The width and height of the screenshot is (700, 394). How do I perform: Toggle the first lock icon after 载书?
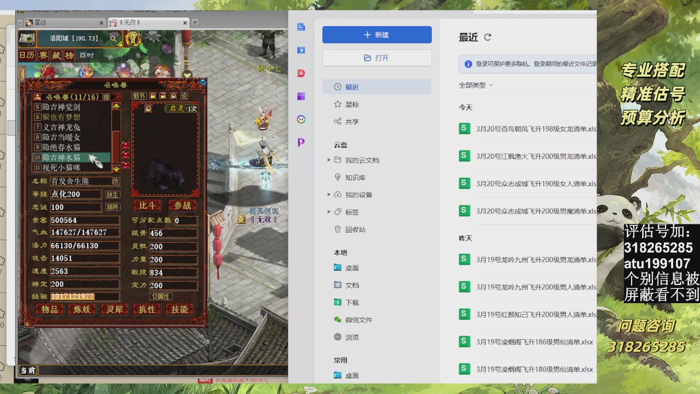(153, 96)
